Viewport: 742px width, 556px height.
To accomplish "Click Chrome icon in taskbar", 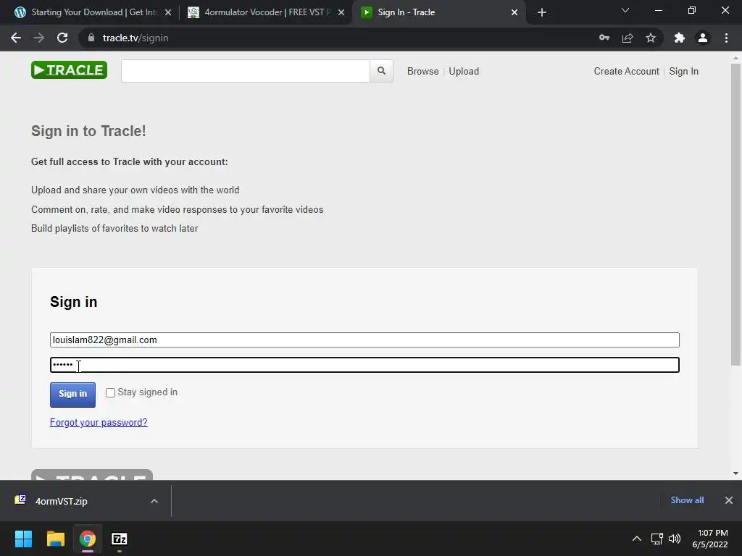I will point(88,539).
